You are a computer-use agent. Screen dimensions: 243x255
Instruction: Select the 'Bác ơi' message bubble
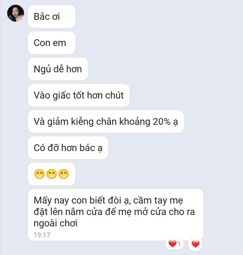pyautogui.click(x=51, y=16)
